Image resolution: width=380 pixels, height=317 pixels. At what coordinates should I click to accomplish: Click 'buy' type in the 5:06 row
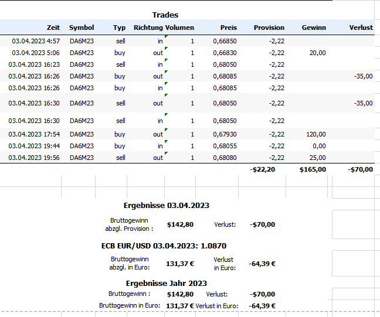tap(120, 53)
